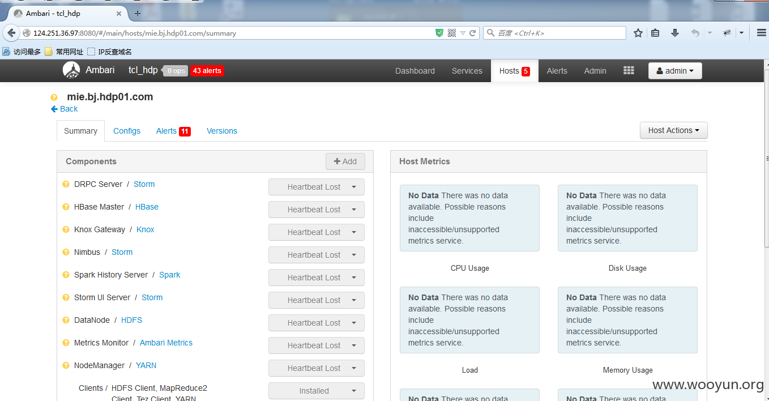Open Alerts in the top navbar
This screenshot has width=769, height=401.
click(557, 71)
